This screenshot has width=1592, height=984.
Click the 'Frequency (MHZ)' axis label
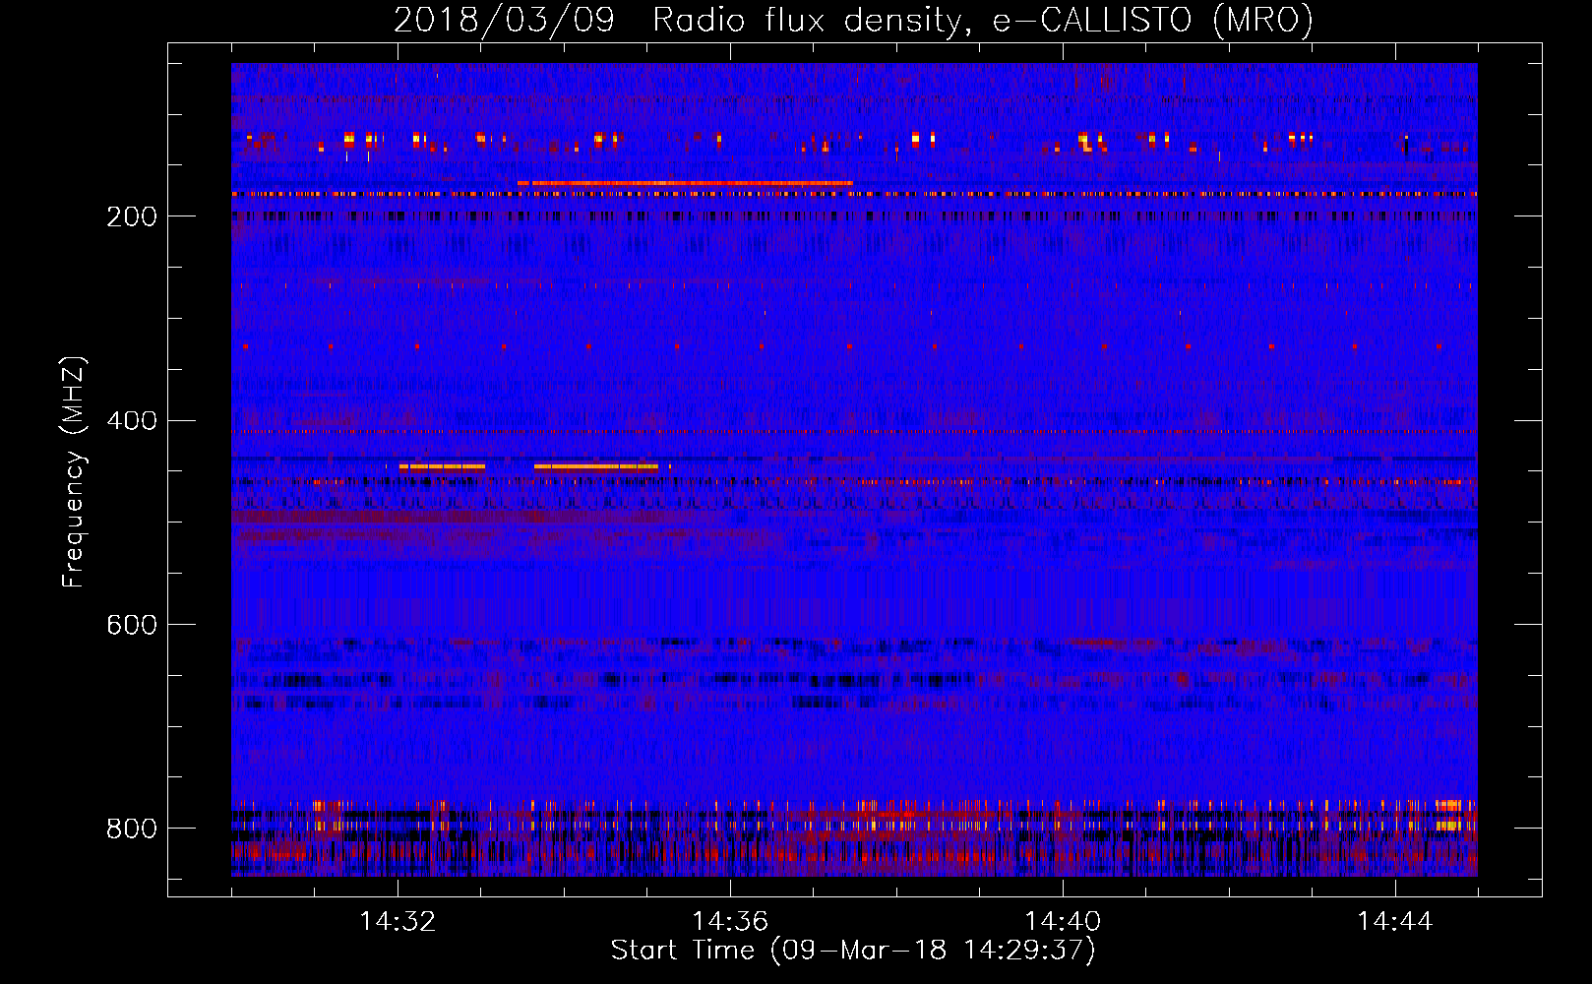tap(73, 471)
